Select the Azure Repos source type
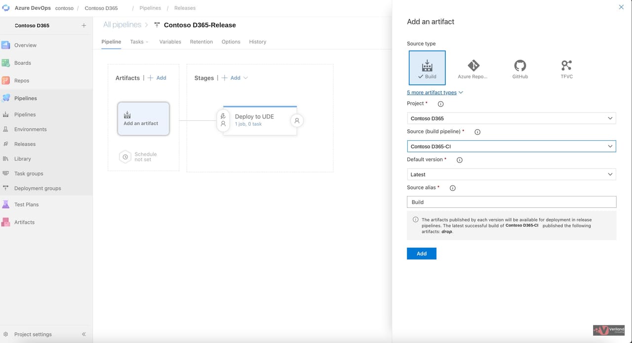The width and height of the screenshot is (632, 343). [473, 68]
